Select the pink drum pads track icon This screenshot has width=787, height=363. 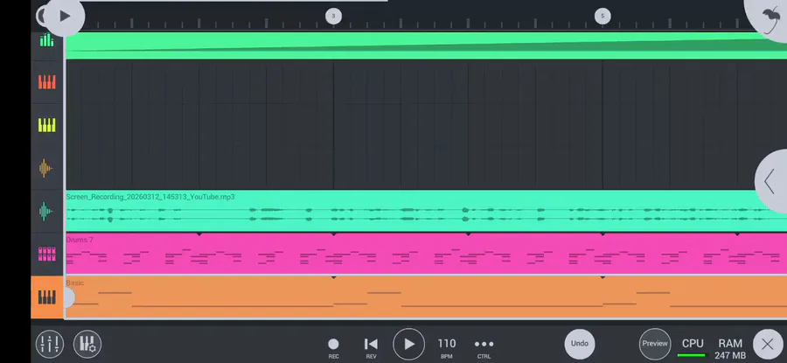46,254
